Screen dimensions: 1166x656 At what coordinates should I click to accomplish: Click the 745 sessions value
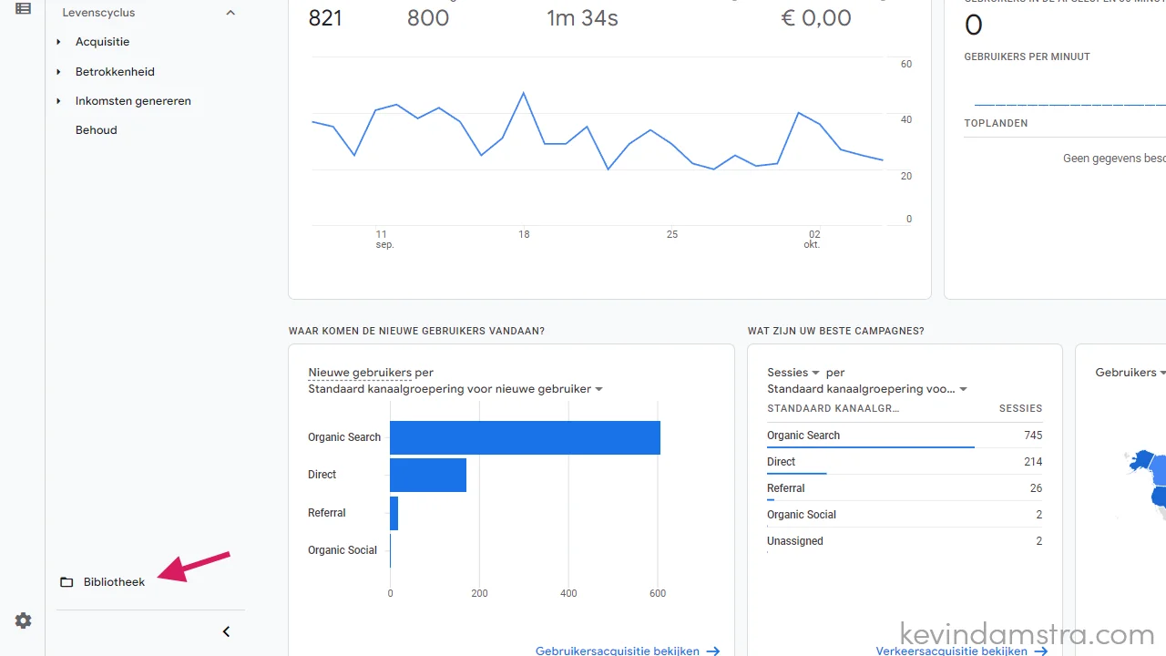tap(1033, 436)
